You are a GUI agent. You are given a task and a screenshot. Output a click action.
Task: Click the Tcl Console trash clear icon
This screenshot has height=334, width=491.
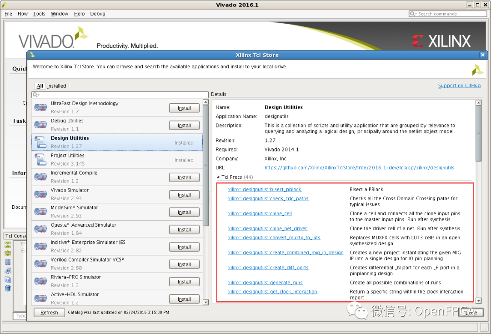tap(8, 288)
